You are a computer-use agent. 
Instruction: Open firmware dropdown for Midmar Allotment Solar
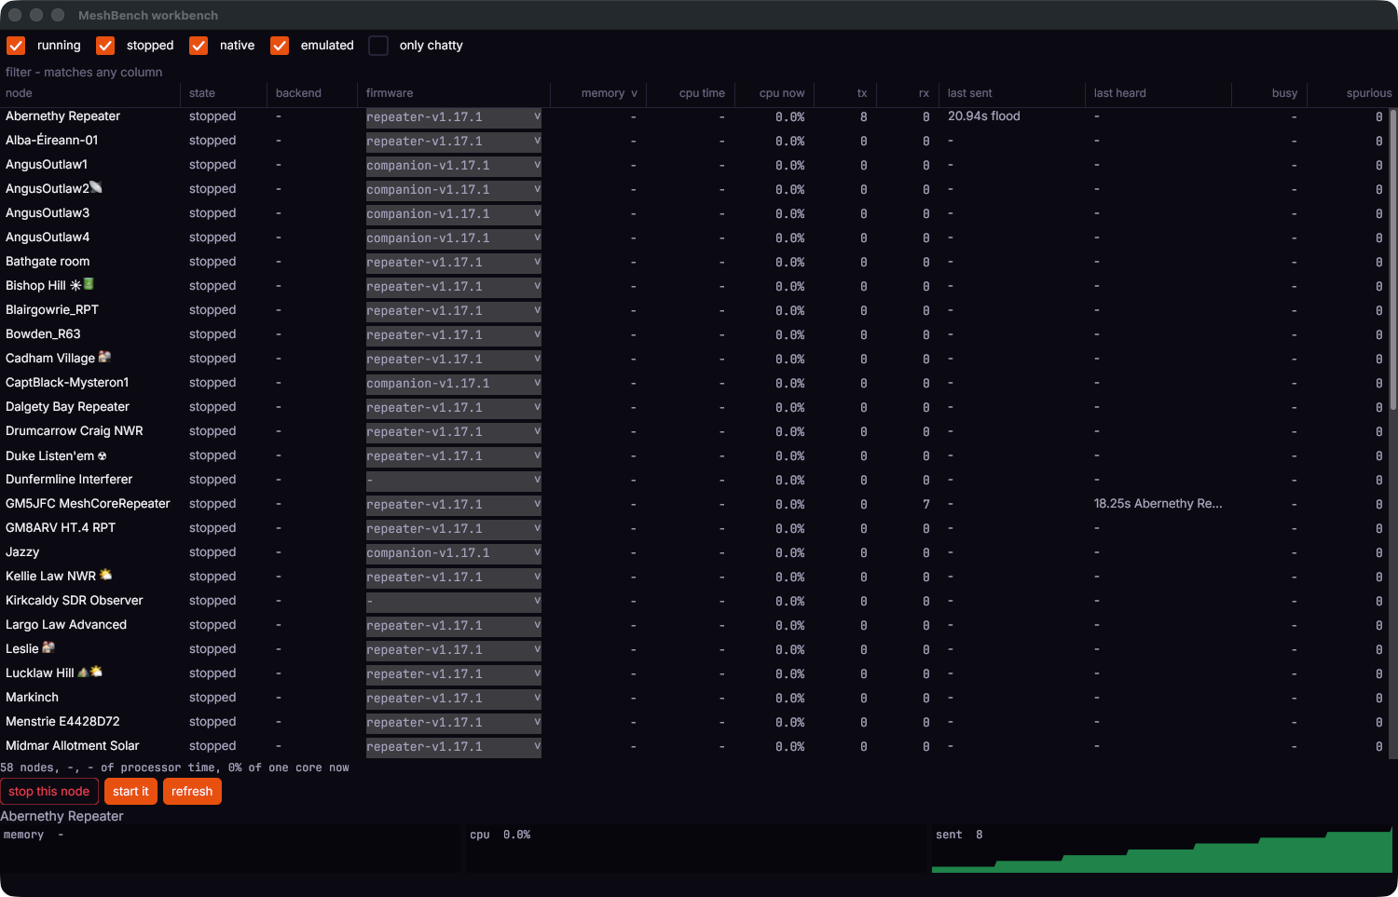tap(453, 747)
